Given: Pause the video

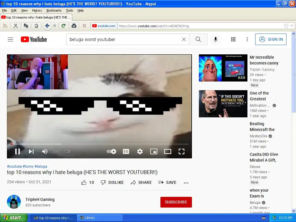Looking at the screenshot, I should [18, 151].
